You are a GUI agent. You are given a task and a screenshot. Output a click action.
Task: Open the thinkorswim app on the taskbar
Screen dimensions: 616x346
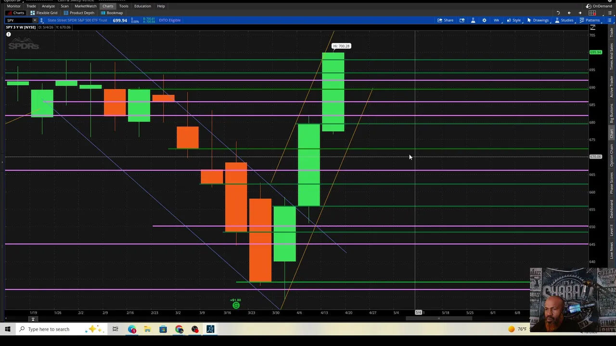click(210, 329)
